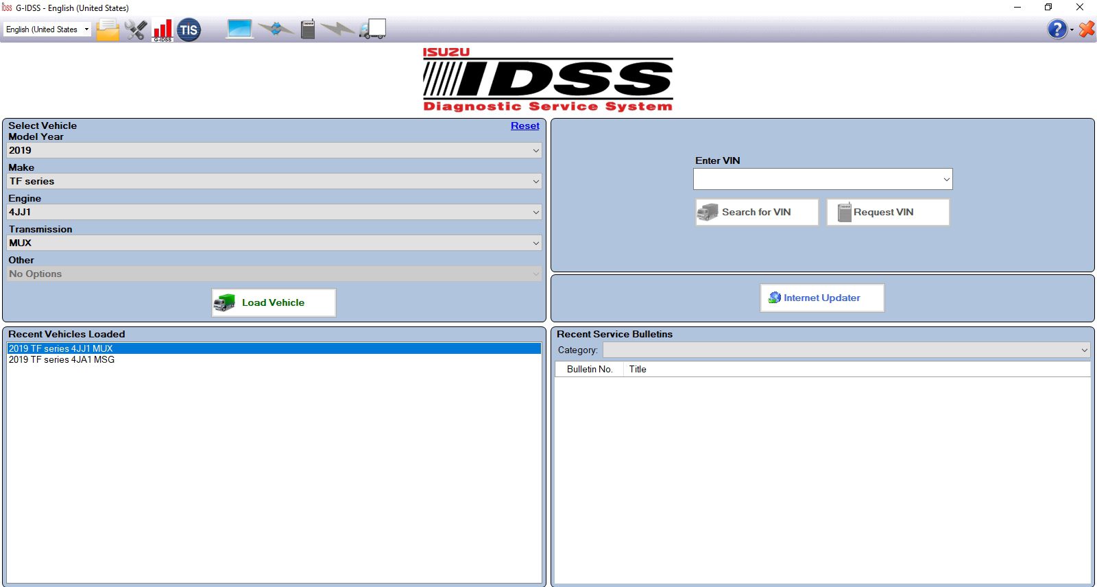Click the handheld interface device icon
The width and height of the screenshot is (1097, 587).
[308, 29]
